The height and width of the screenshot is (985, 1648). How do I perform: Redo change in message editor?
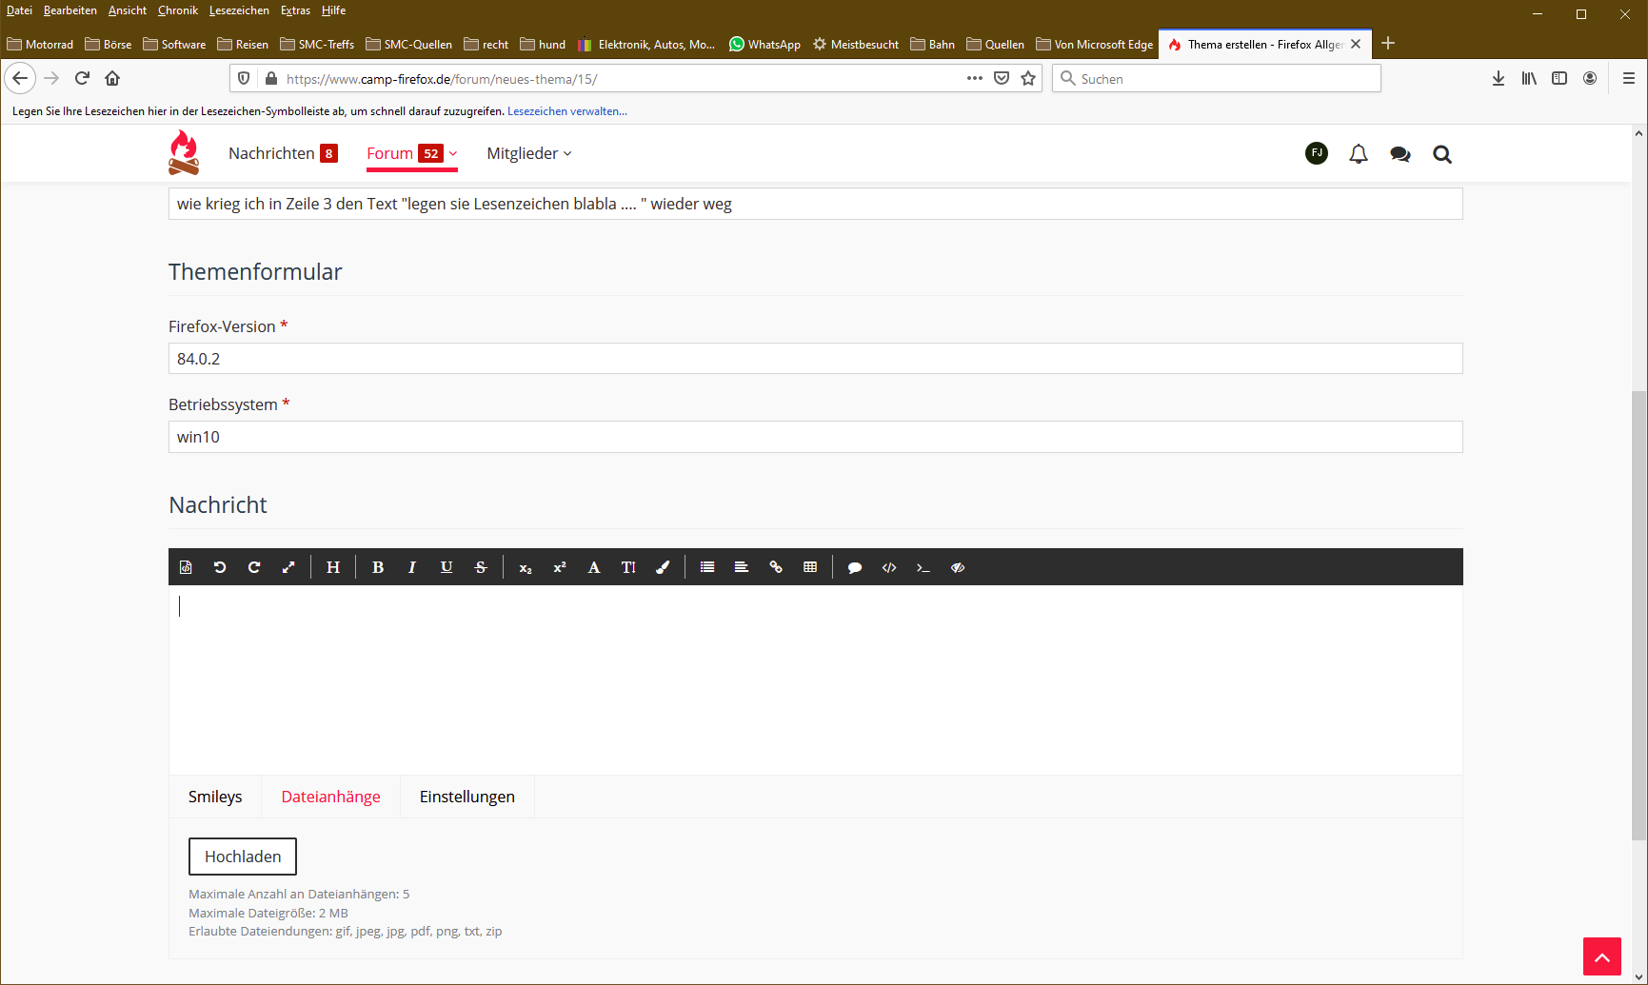(254, 567)
